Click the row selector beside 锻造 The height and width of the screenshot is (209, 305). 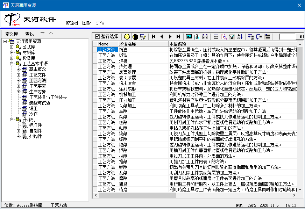click(x=95, y=55)
